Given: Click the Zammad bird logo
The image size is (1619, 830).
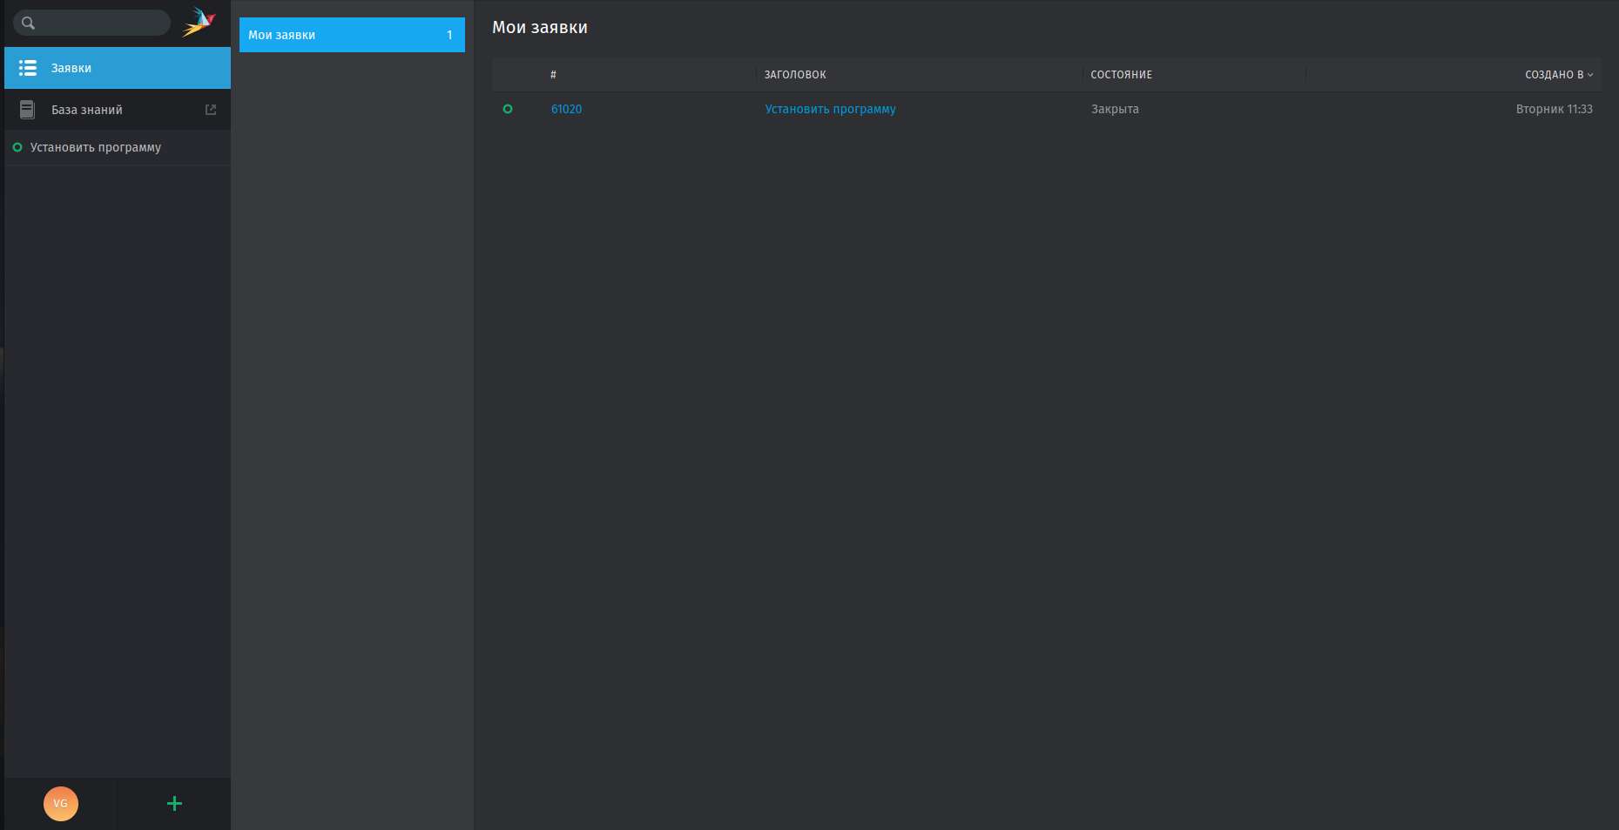Looking at the screenshot, I should click(199, 23).
